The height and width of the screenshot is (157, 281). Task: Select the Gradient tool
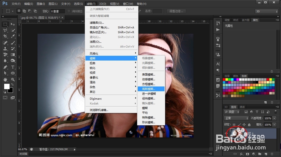tap(13, 55)
